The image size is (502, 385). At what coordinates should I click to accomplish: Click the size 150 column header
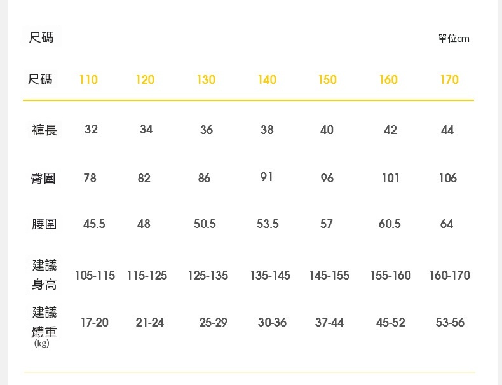point(327,80)
